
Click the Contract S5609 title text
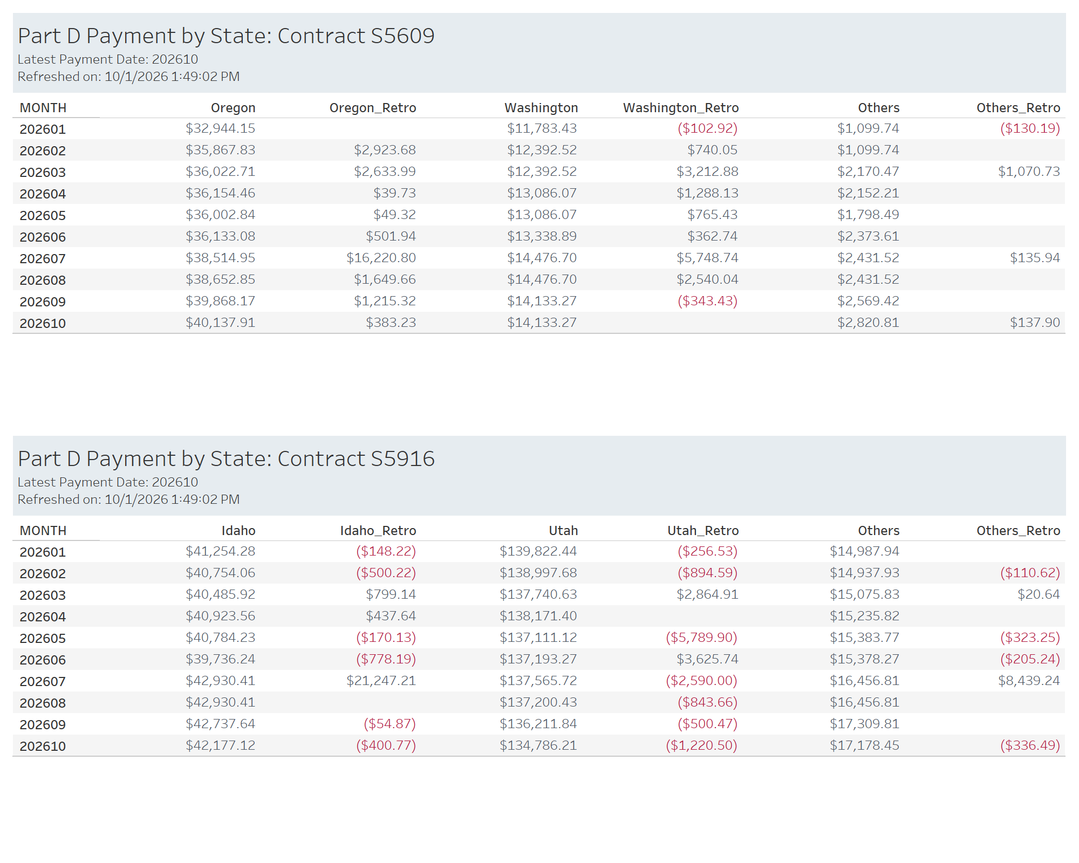click(x=226, y=36)
